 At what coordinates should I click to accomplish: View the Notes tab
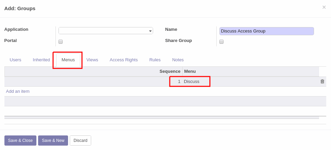pos(178,60)
